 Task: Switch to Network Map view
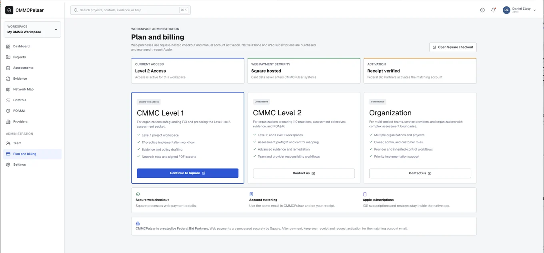point(32,90)
